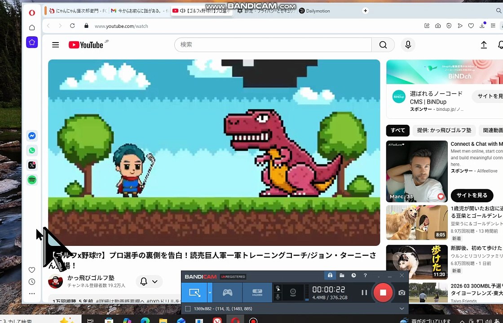Open the Marc, 33 ad thumbnail

tap(417, 171)
